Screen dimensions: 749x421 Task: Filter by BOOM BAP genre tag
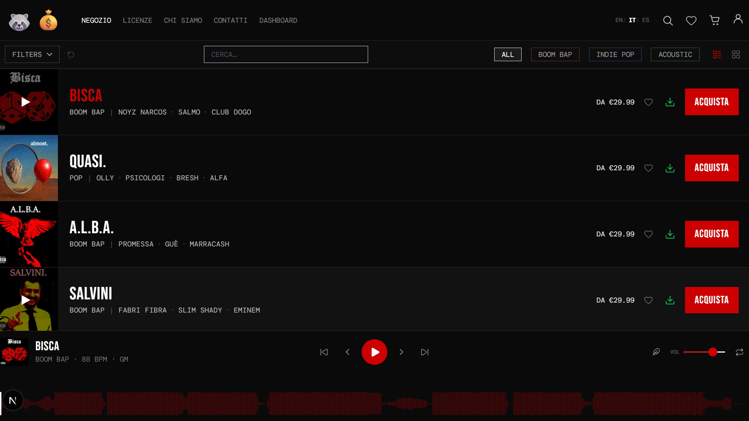pyautogui.click(x=555, y=54)
